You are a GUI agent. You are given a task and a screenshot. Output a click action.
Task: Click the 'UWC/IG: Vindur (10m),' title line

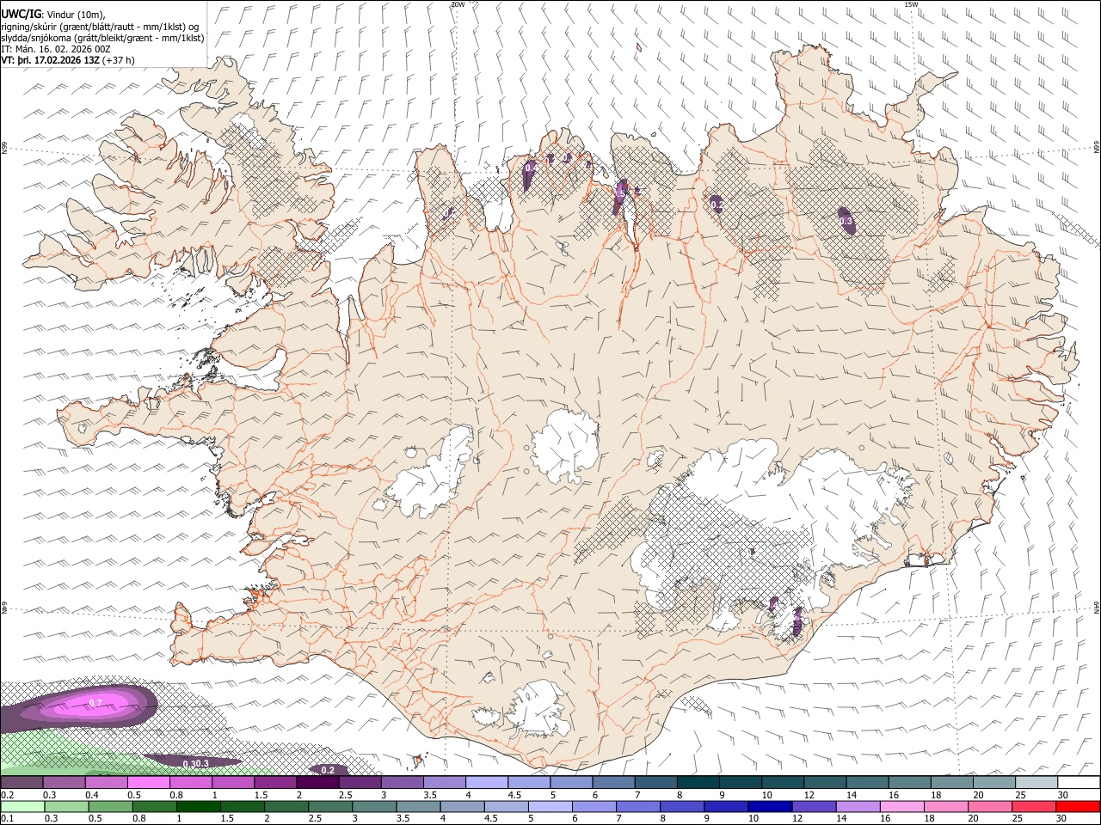click(x=53, y=14)
